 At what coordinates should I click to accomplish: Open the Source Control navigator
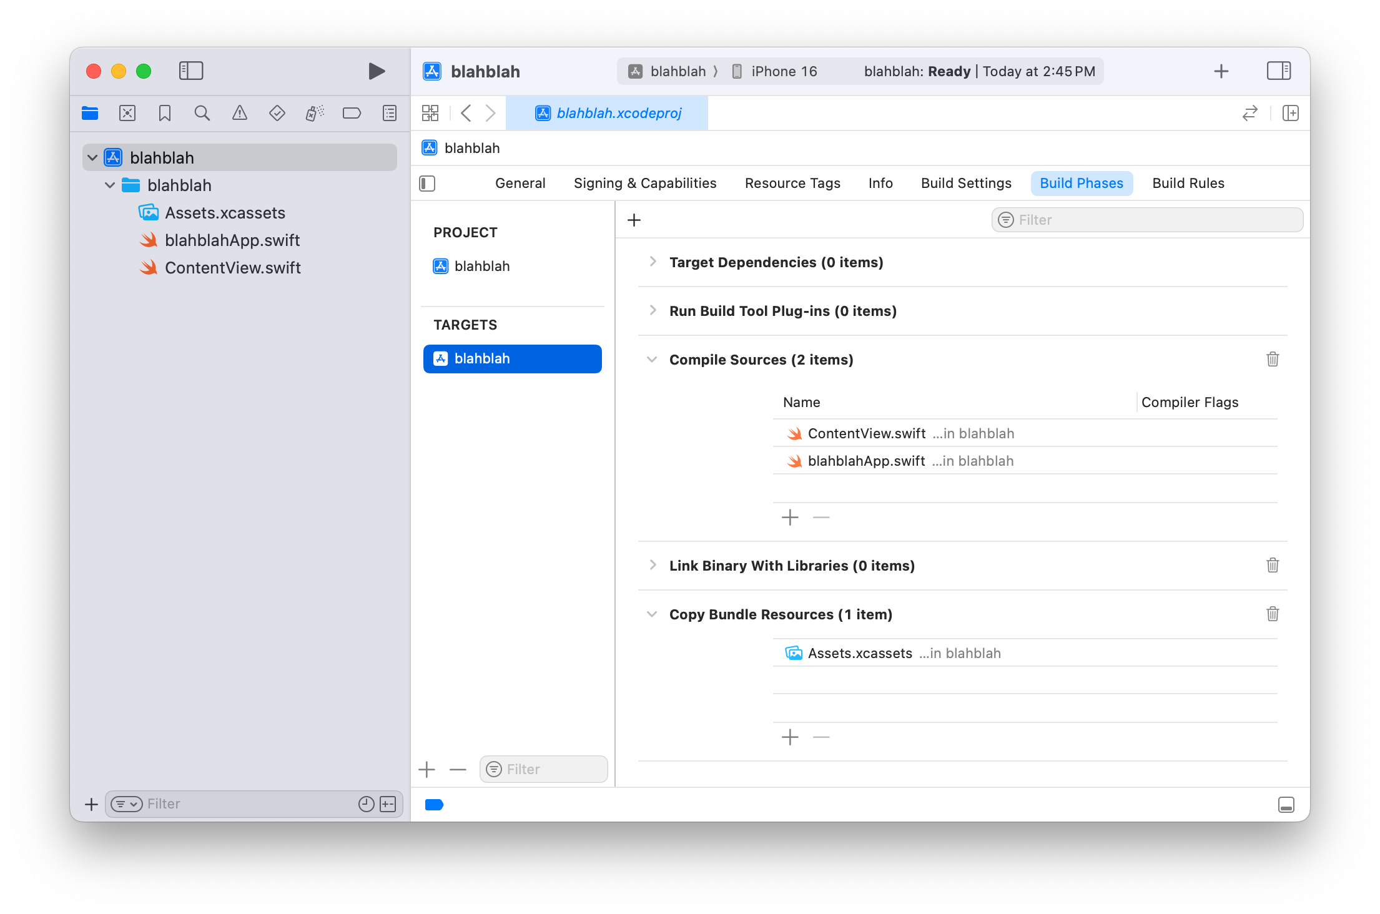coord(127,113)
